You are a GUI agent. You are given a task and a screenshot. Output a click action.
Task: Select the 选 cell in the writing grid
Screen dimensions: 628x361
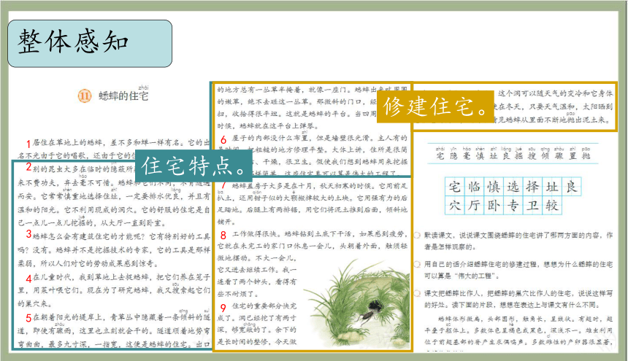tap(513, 187)
